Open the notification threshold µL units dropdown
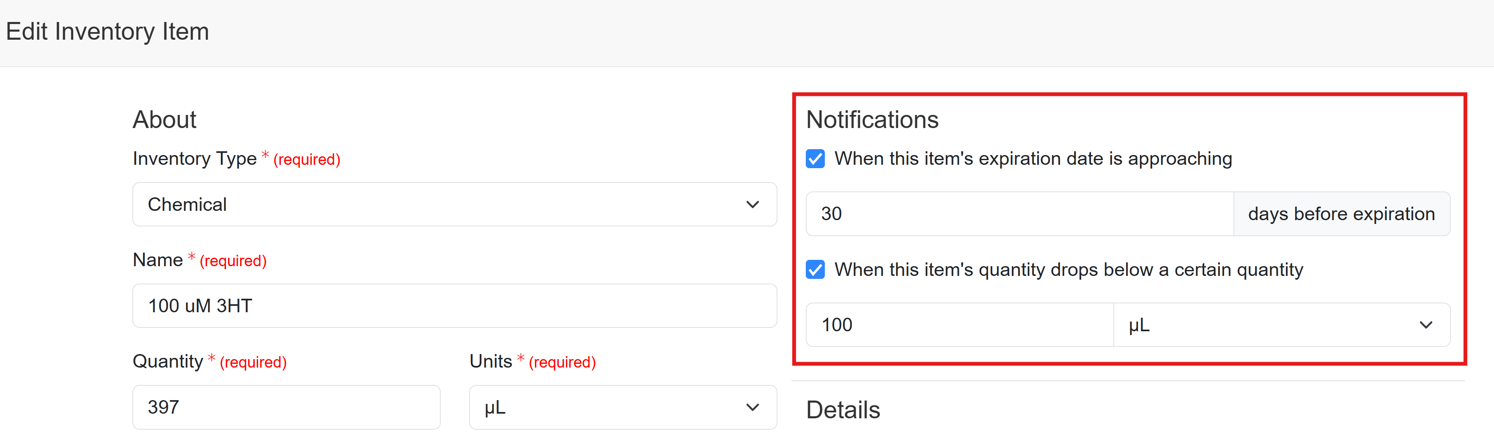 click(1281, 325)
